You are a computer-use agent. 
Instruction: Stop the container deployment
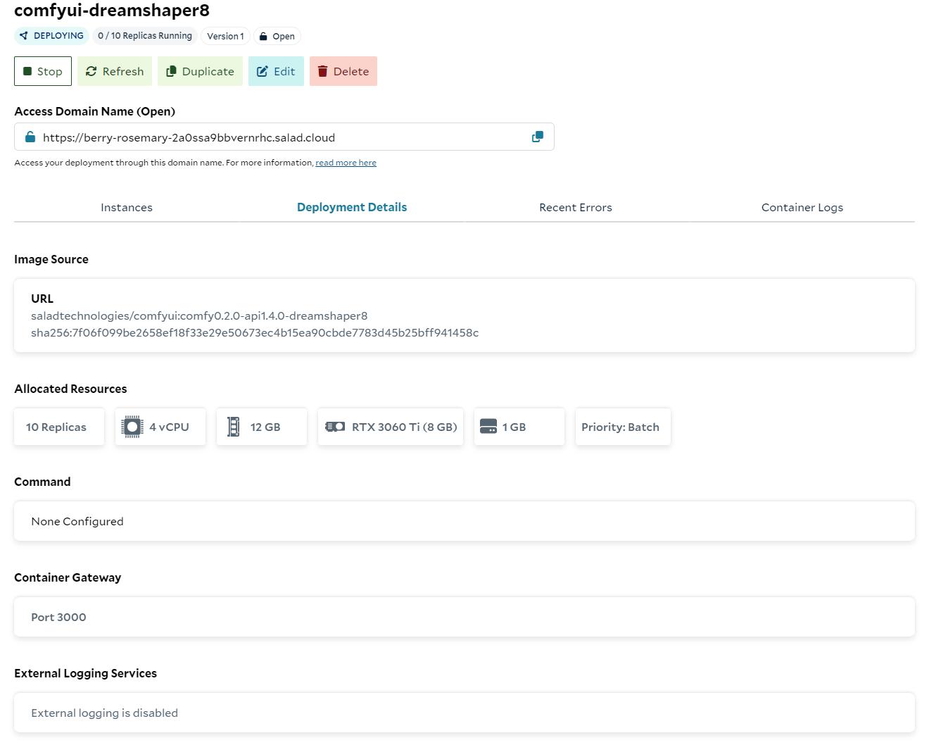[43, 71]
